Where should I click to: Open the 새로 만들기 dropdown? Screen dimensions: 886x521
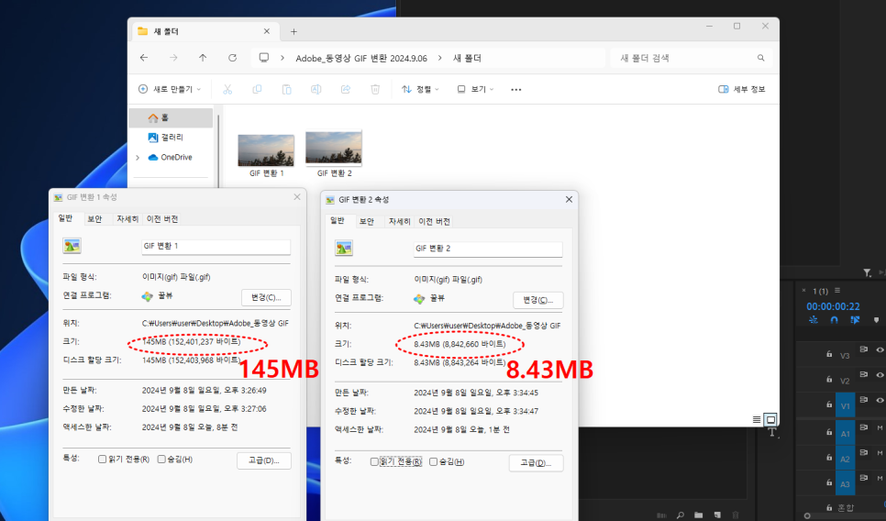(x=170, y=89)
